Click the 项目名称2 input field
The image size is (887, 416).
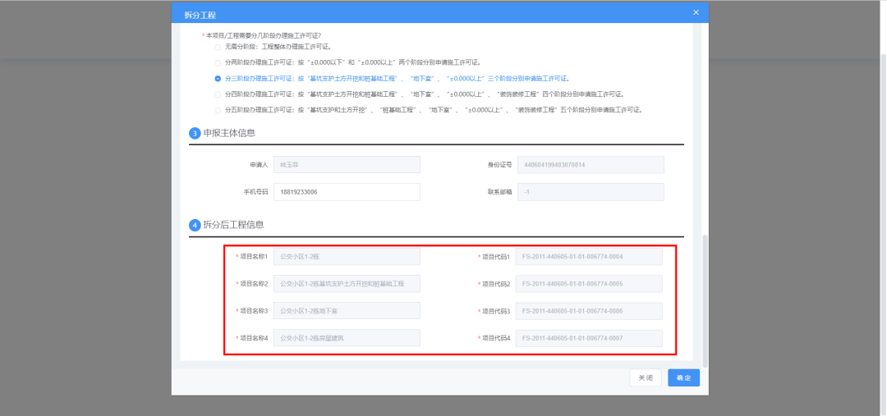tap(347, 284)
